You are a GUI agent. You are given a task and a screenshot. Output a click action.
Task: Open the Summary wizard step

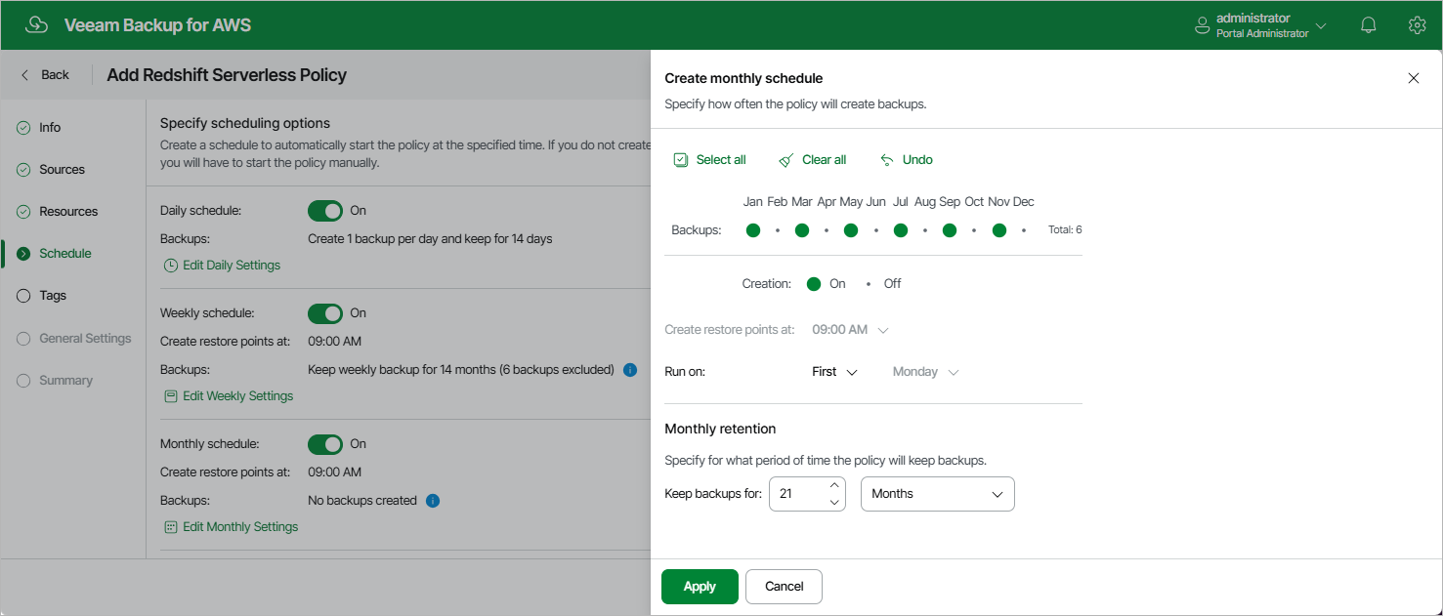[55, 381]
